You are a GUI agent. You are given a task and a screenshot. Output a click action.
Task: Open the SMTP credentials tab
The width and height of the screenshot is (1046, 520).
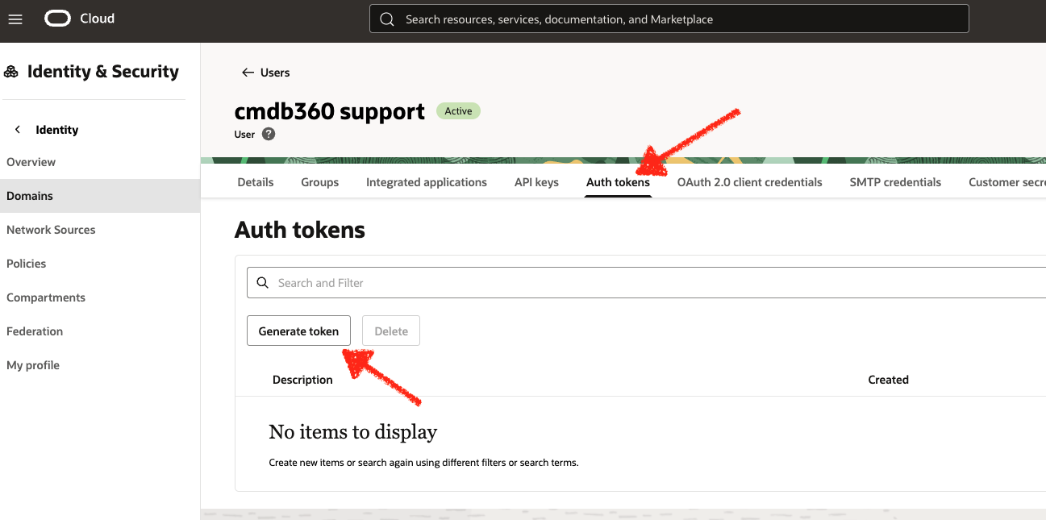point(895,182)
